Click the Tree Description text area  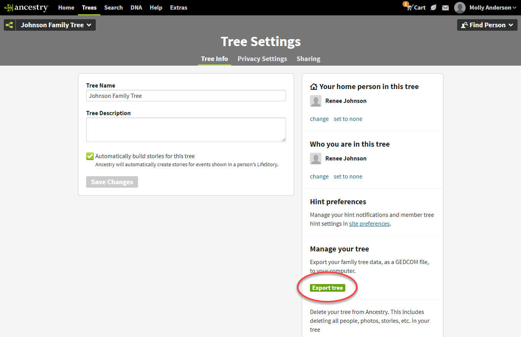pyautogui.click(x=186, y=130)
